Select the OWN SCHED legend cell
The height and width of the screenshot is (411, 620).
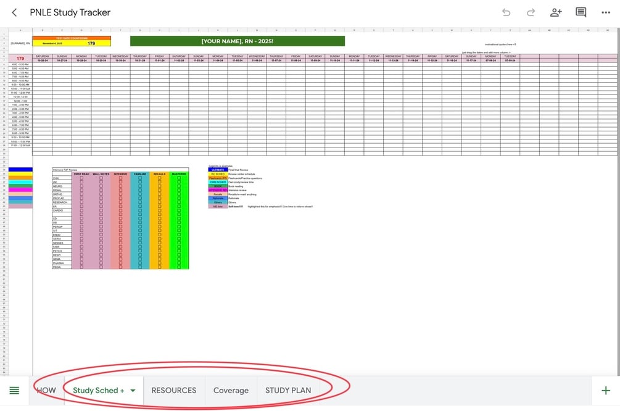click(x=218, y=182)
